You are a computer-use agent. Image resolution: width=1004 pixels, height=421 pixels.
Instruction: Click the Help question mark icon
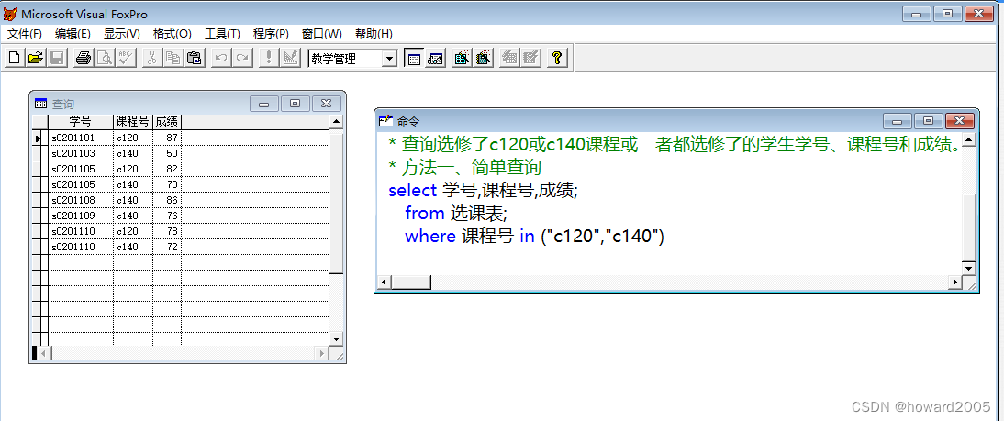tap(556, 58)
